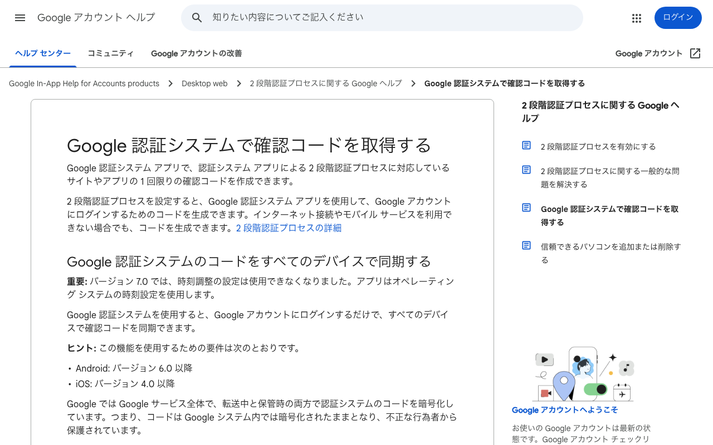Click article icon for 信頼できるパソコンを追加または削除する
Screen dimensions: 713x445
coord(526,245)
